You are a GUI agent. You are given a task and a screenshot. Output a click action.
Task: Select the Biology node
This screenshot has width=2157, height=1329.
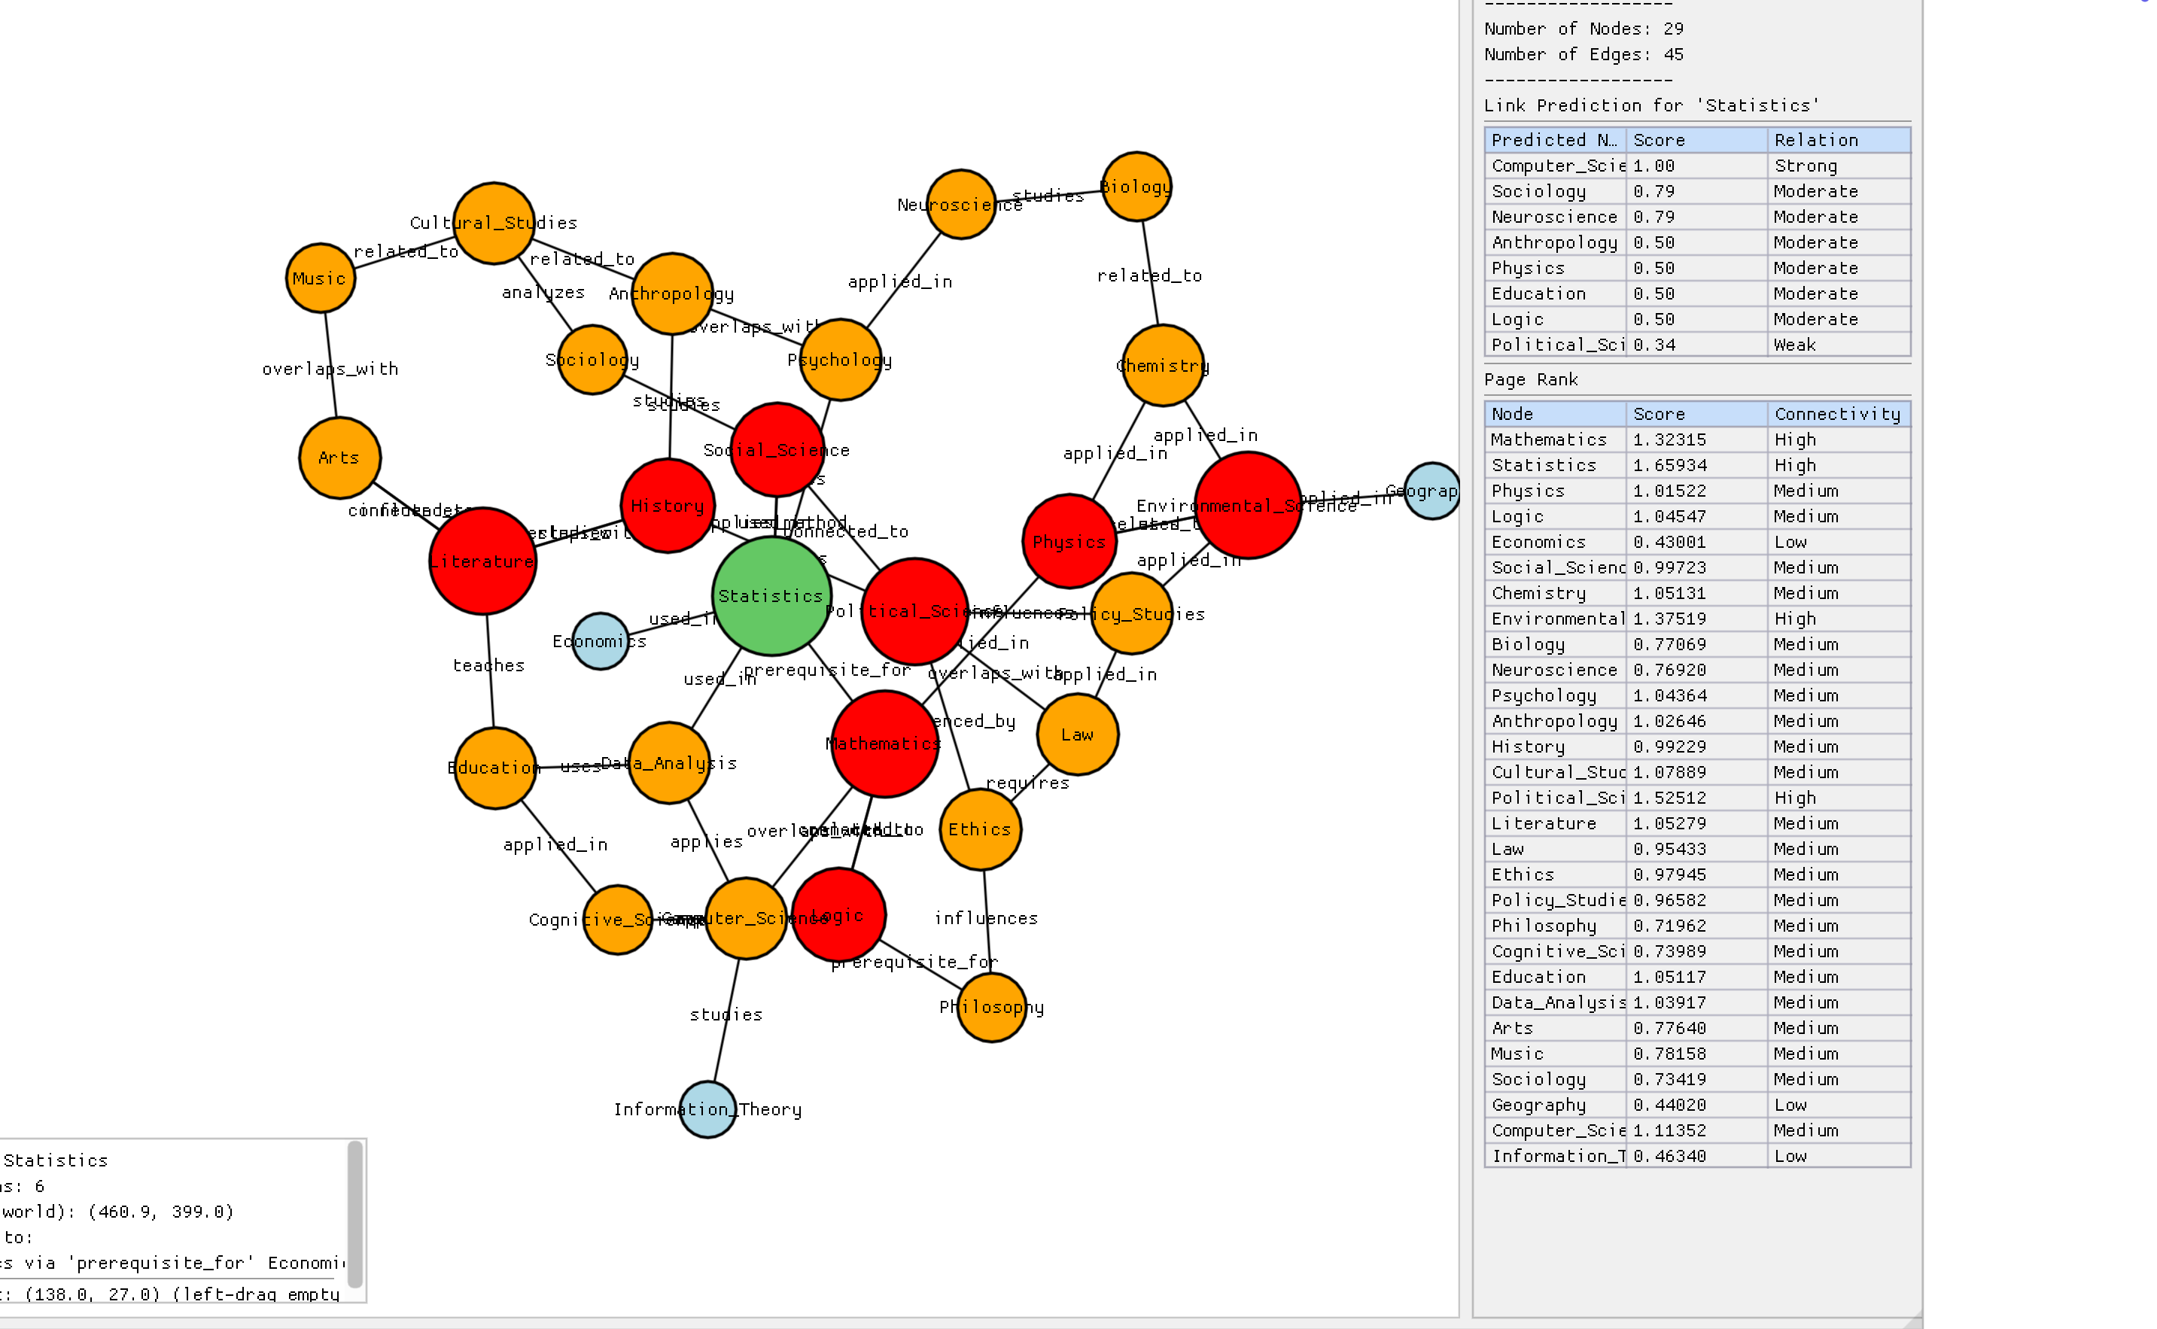pos(1136,187)
